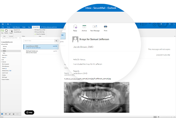Click the black Help button

point(29,112)
